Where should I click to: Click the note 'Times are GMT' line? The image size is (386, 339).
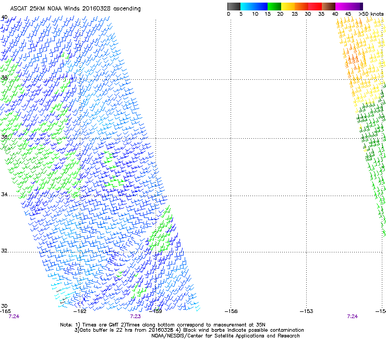click(x=163, y=325)
